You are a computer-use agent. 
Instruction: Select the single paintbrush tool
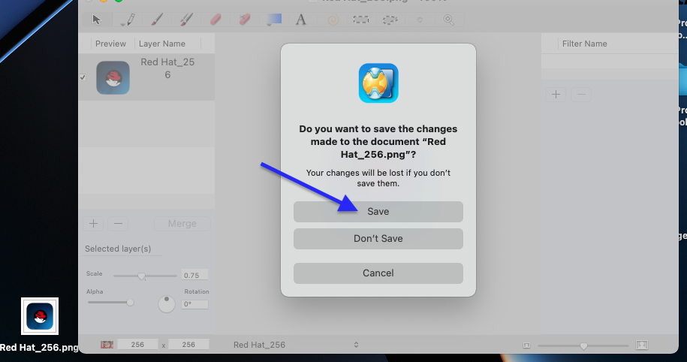[x=157, y=20]
